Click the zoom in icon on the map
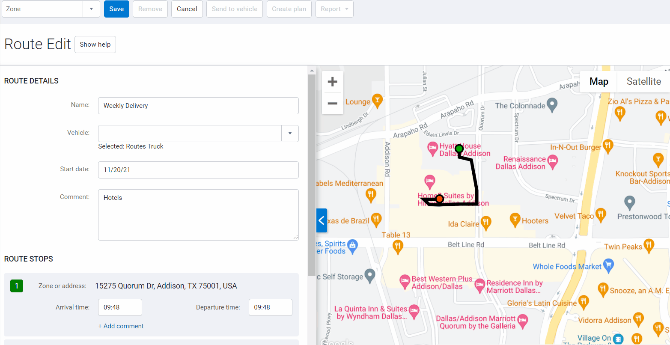Viewport: 670px width, 345px height. coord(332,81)
